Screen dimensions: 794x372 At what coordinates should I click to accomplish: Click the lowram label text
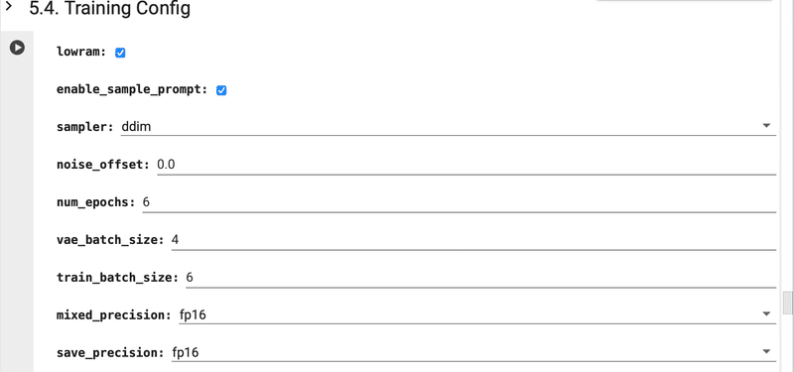pyautogui.click(x=81, y=53)
